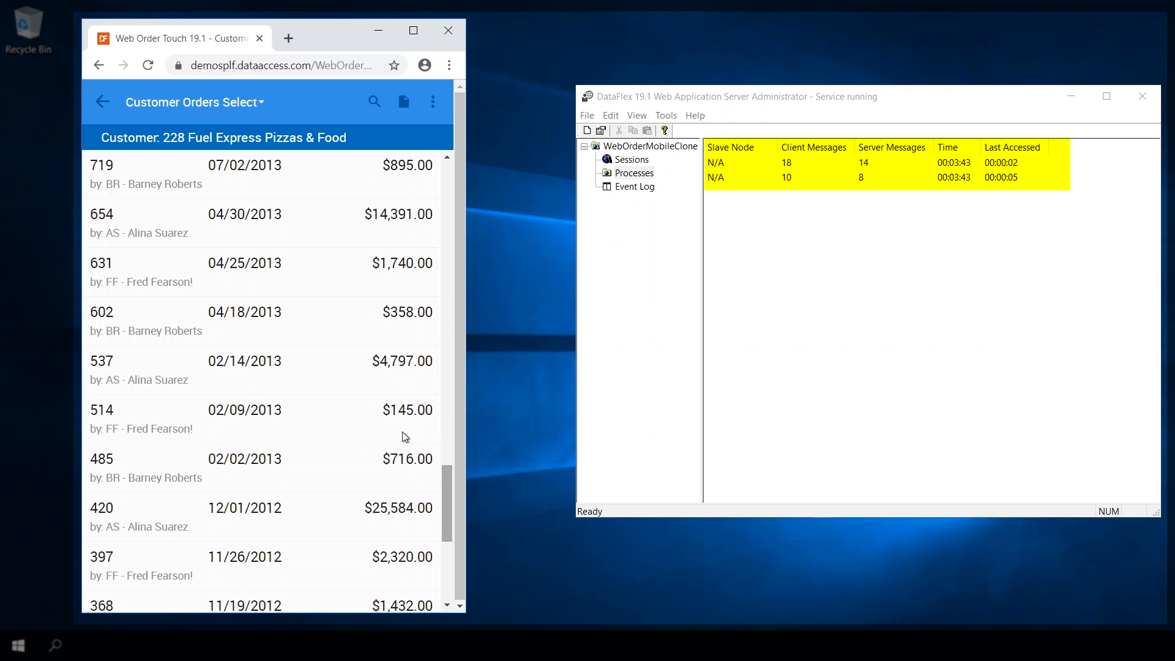Collapse the WebOrderMobileClone tree node
Viewport: 1175px width, 661px height.
pos(584,146)
